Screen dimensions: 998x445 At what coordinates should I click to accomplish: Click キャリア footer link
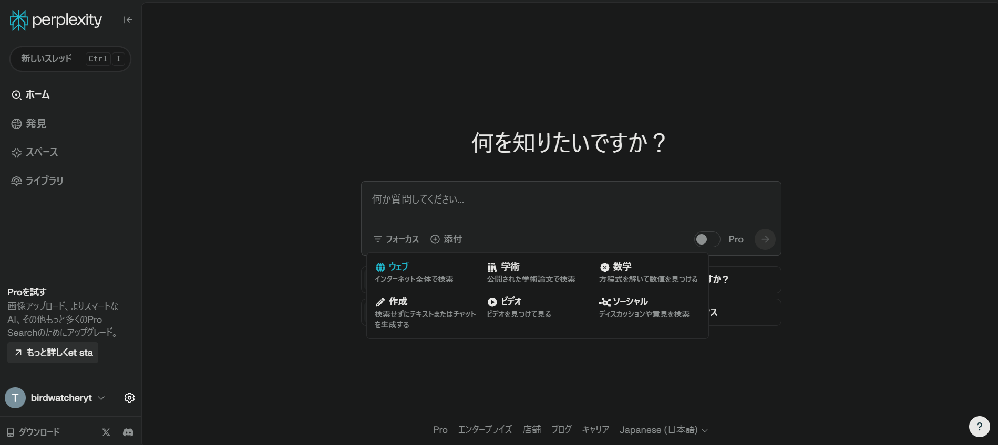[x=595, y=430]
